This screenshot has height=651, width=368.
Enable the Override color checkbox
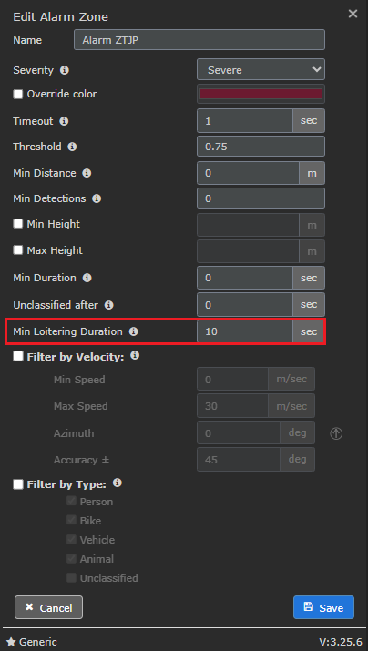[18, 95]
